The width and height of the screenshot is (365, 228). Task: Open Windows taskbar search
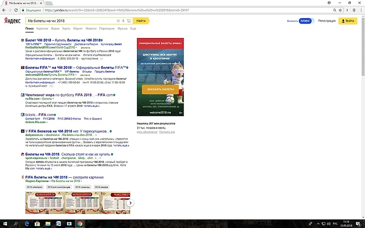[15, 224]
